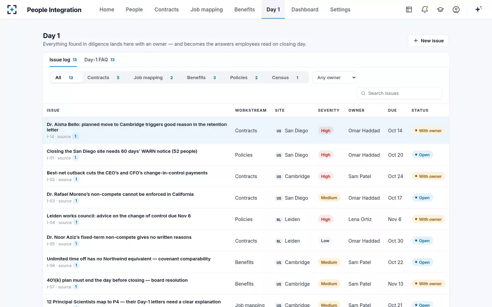Open the user profile icon

(456, 10)
